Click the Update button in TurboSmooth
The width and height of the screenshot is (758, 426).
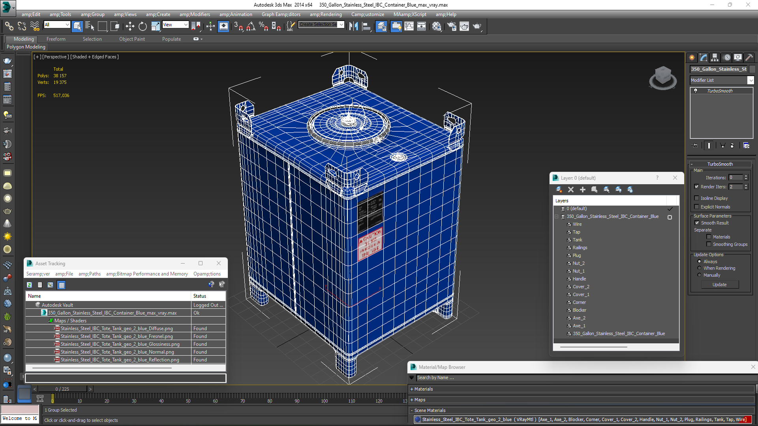click(x=719, y=285)
